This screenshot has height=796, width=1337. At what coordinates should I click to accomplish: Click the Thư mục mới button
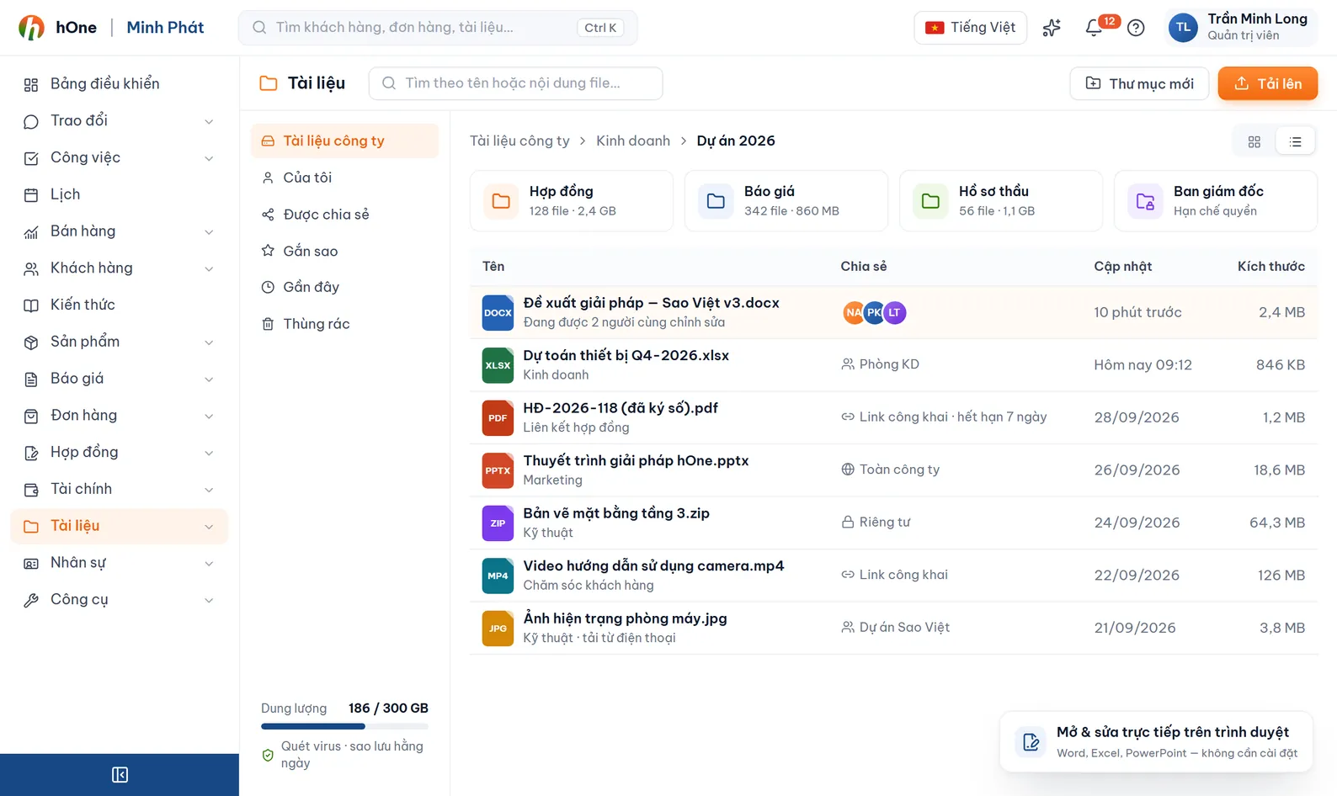pyautogui.click(x=1139, y=83)
